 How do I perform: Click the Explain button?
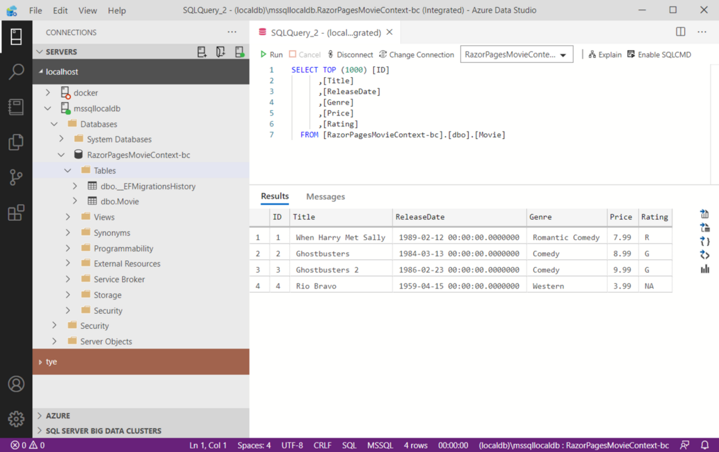coord(605,55)
